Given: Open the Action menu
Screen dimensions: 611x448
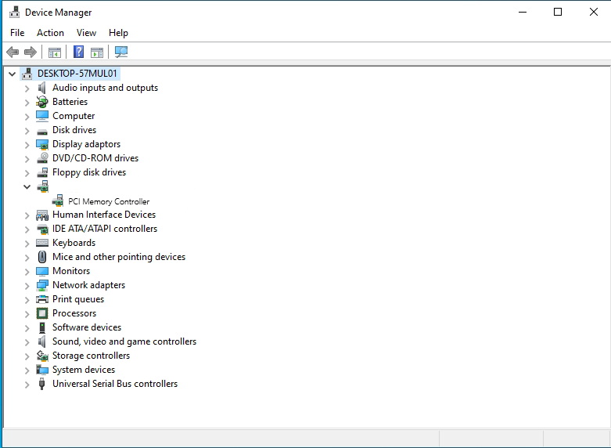Looking at the screenshot, I should click(50, 33).
